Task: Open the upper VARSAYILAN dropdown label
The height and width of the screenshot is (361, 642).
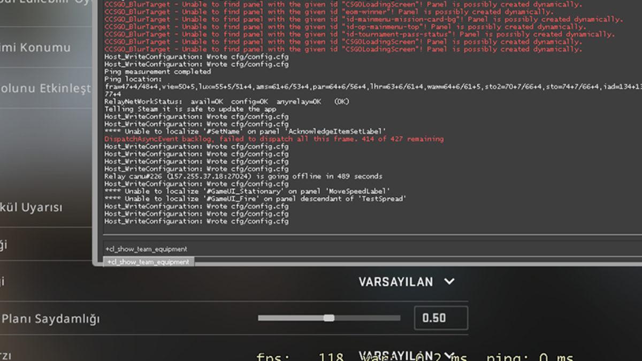Action: click(x=396, y=282)
